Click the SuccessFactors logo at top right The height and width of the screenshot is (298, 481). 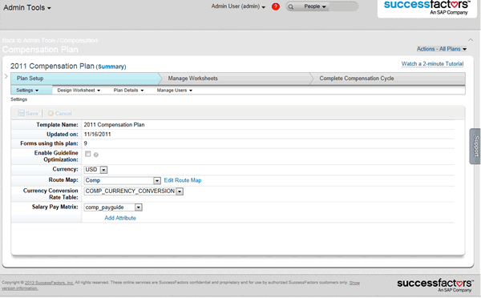pyautogui.click(x=427, y=8)
